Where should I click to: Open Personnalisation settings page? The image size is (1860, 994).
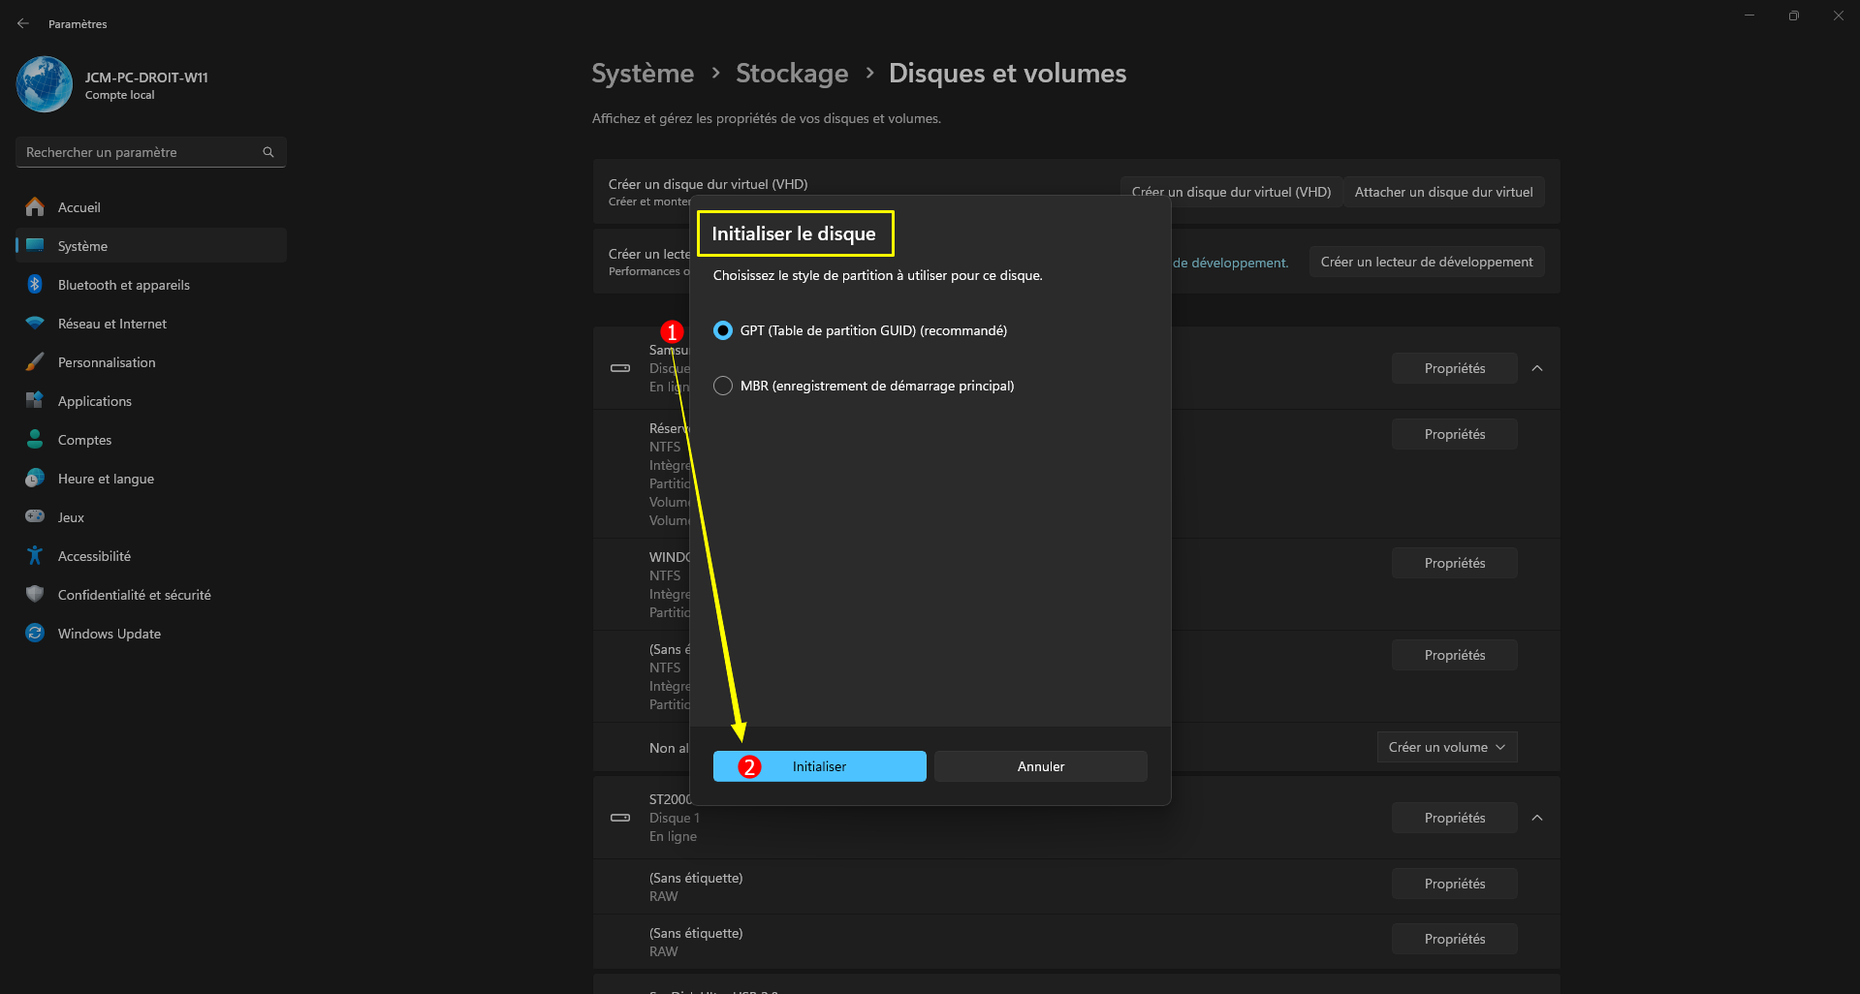tap(106, 362)
